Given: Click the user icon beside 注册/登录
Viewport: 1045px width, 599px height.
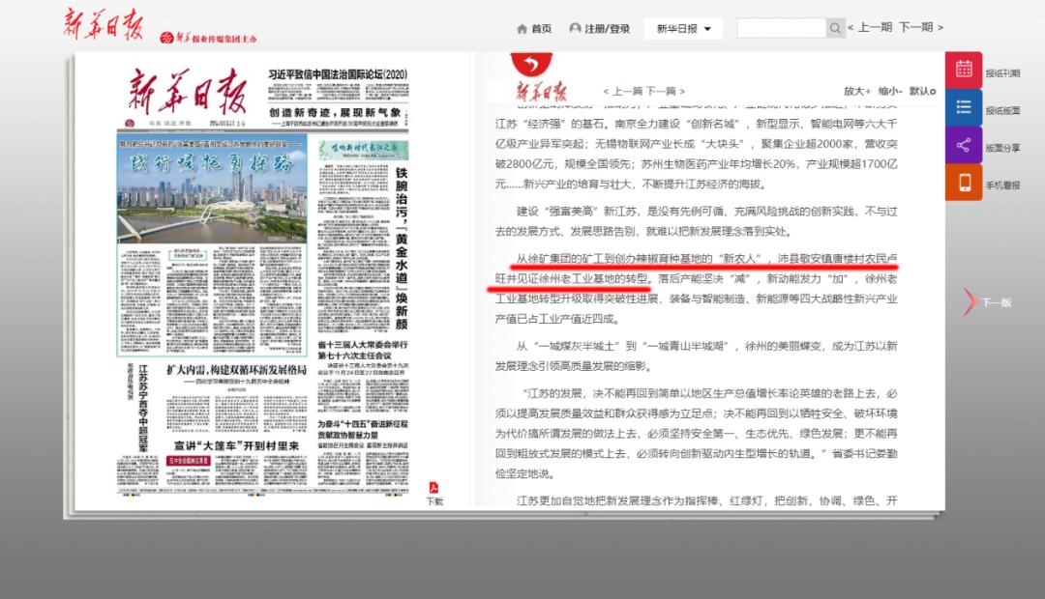Looking at the screenshot, I should click(575, 28).
